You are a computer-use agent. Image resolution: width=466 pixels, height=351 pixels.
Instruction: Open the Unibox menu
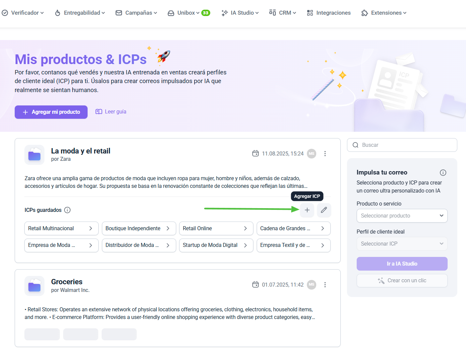[x=189, y=13]
